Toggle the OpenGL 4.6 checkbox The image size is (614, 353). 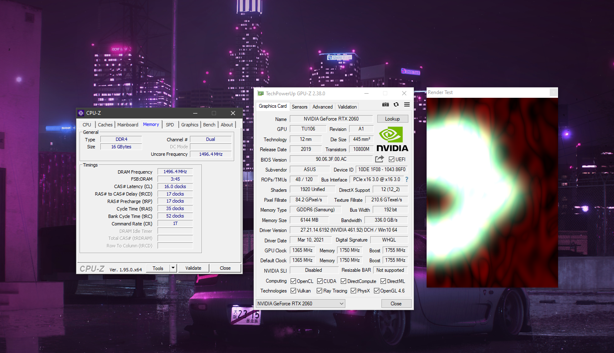point(376,290)
